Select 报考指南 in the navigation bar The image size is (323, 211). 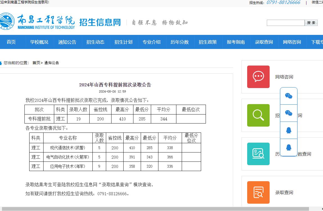pos(236,42)
